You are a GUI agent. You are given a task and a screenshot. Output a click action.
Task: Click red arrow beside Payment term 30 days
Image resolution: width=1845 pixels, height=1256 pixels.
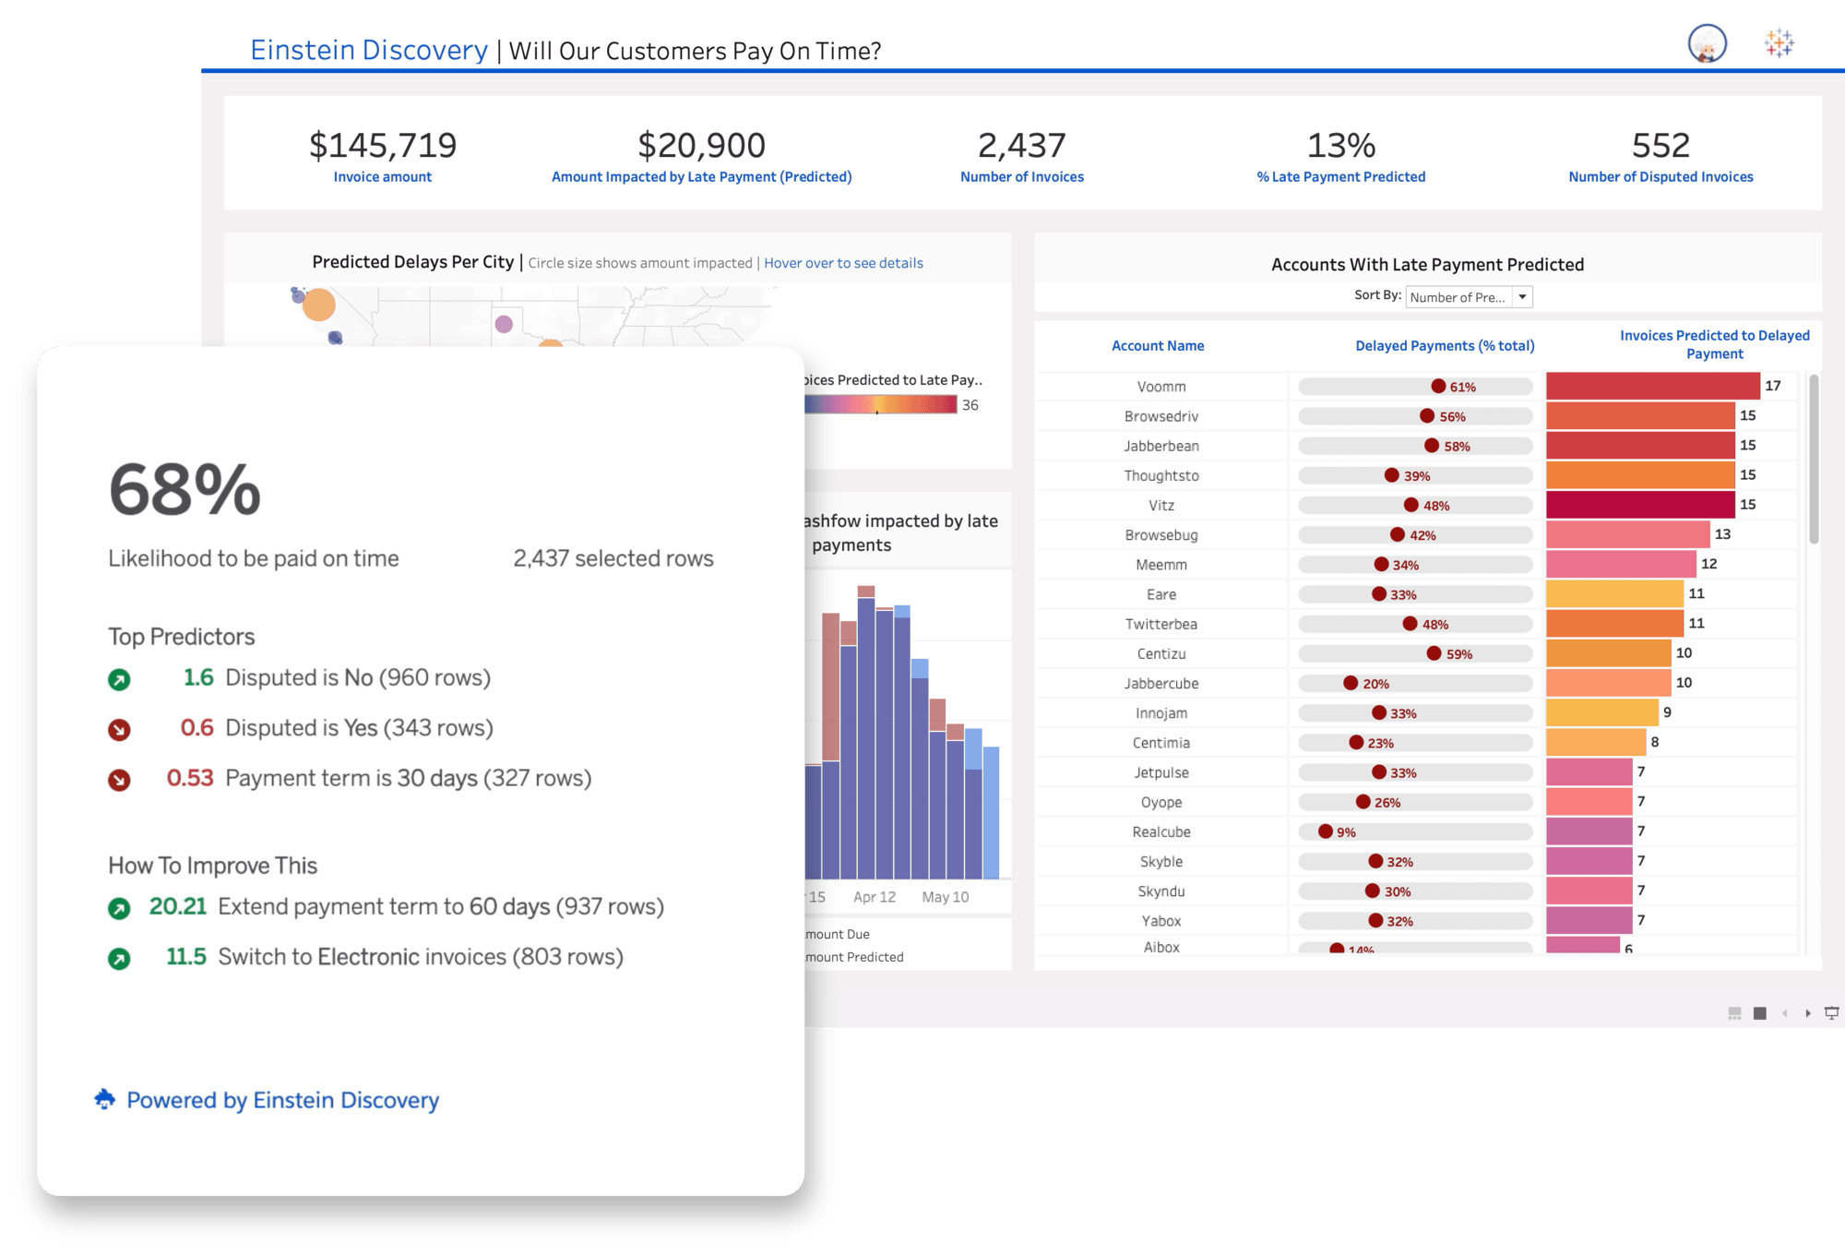119,780
